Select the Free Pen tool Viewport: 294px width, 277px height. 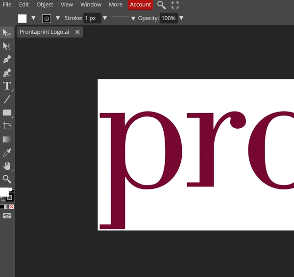[7, 72]
